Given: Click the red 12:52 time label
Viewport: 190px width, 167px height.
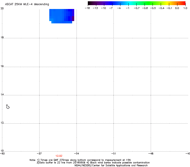Looking at the screenshot, I should coord(59,156).
